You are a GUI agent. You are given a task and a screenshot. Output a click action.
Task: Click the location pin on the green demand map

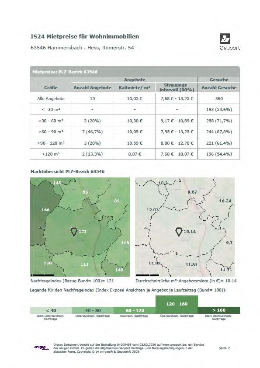point(74,232)
